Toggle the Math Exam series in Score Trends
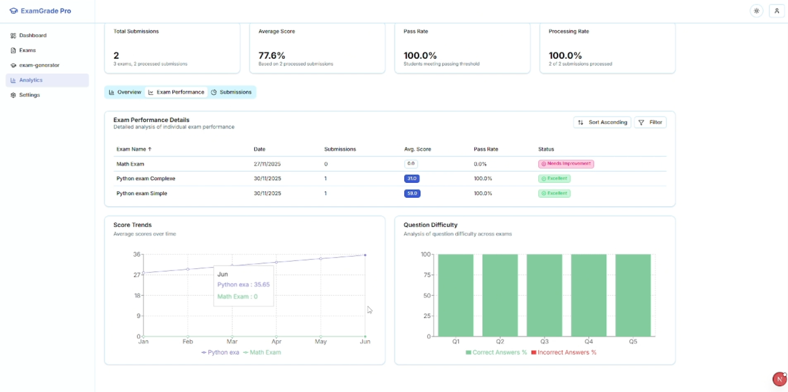The image size is (788, 392). [x=262, y=352]
